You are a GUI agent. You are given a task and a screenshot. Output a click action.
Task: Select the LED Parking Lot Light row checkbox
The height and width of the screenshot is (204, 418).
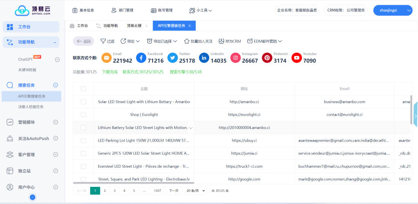pos(83,140)
